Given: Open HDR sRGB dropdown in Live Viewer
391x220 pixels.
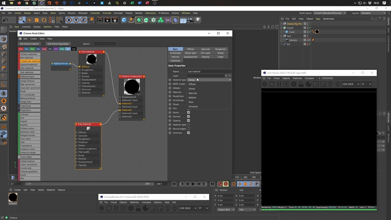Looking at the screenshot, I should point(351,84).
